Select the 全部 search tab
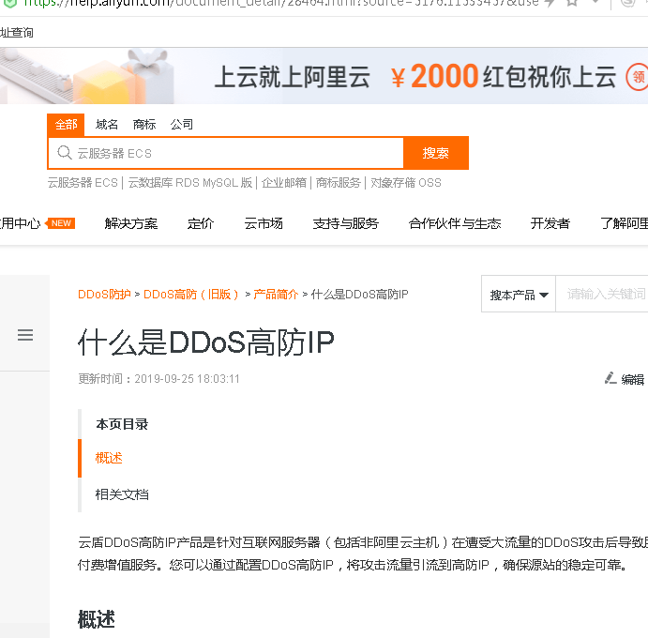This screenshot has height=638, width=648. click(66, 125)
